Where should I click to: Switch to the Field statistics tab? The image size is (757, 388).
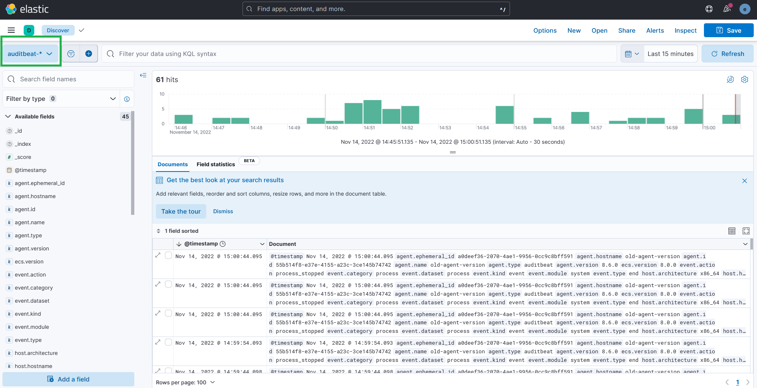(216, 164)
